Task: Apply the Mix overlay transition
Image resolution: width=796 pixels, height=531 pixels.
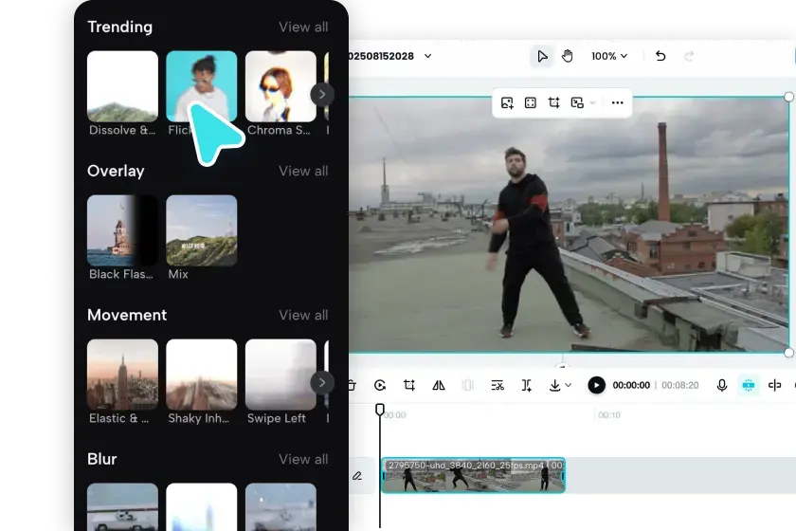Action: [202, 230]
